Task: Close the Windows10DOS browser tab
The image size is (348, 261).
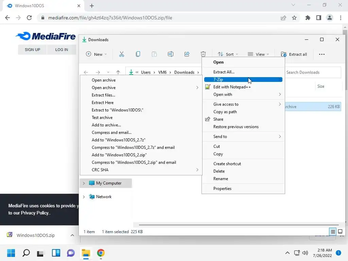Action: pyautogui.click(x=79, y=6)
